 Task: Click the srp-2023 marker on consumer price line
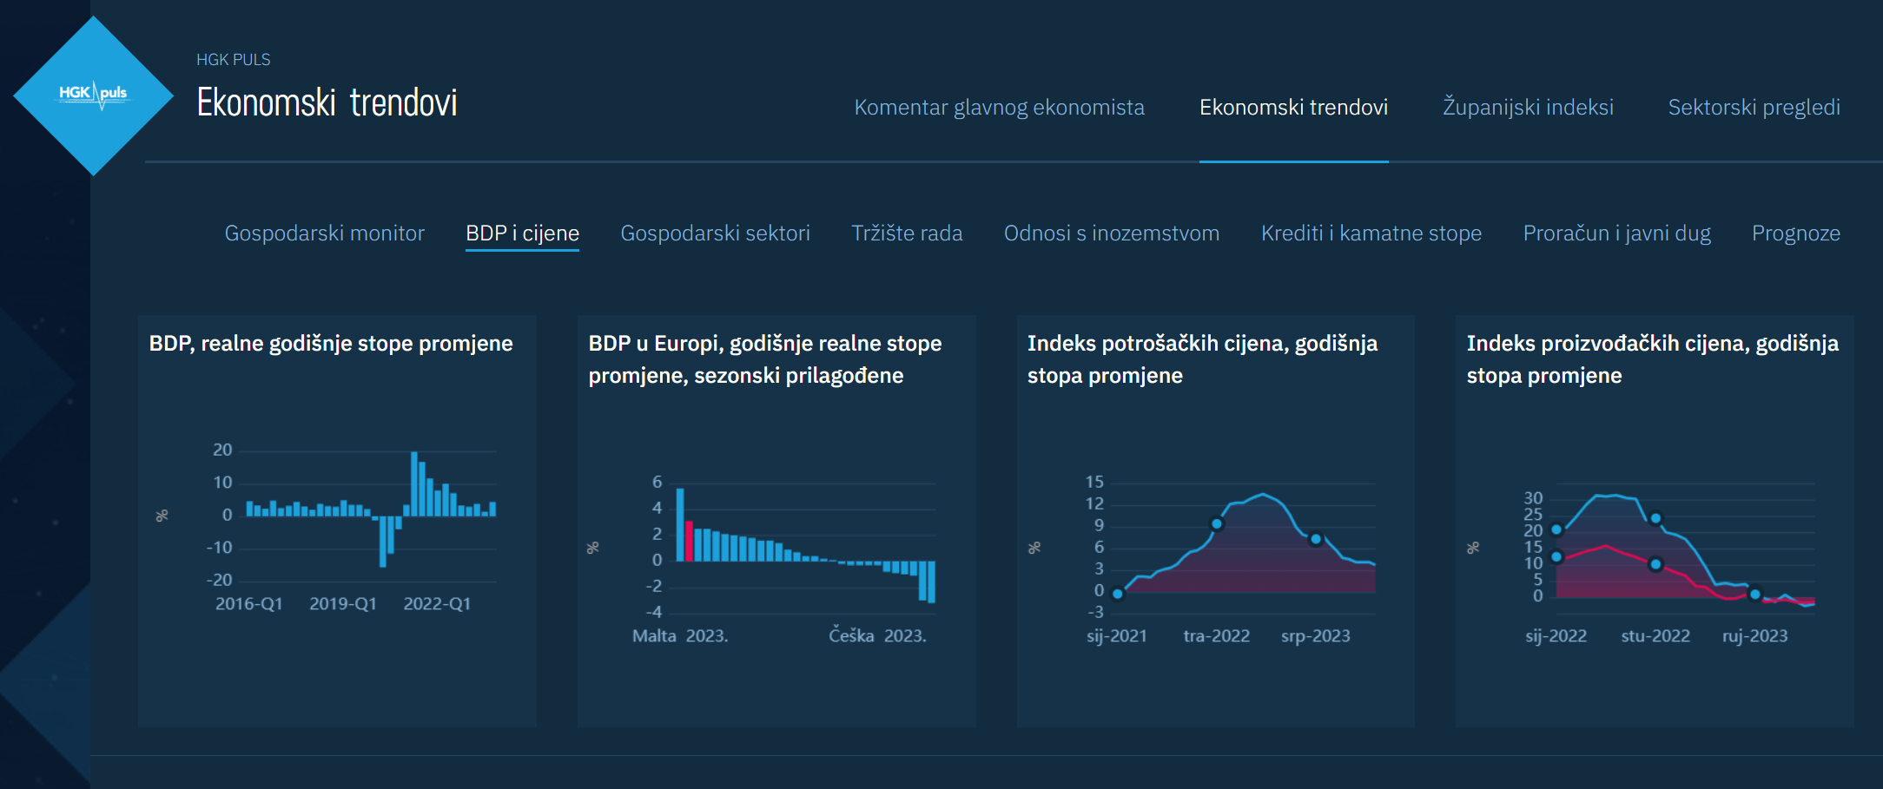tap(1316, 540)
